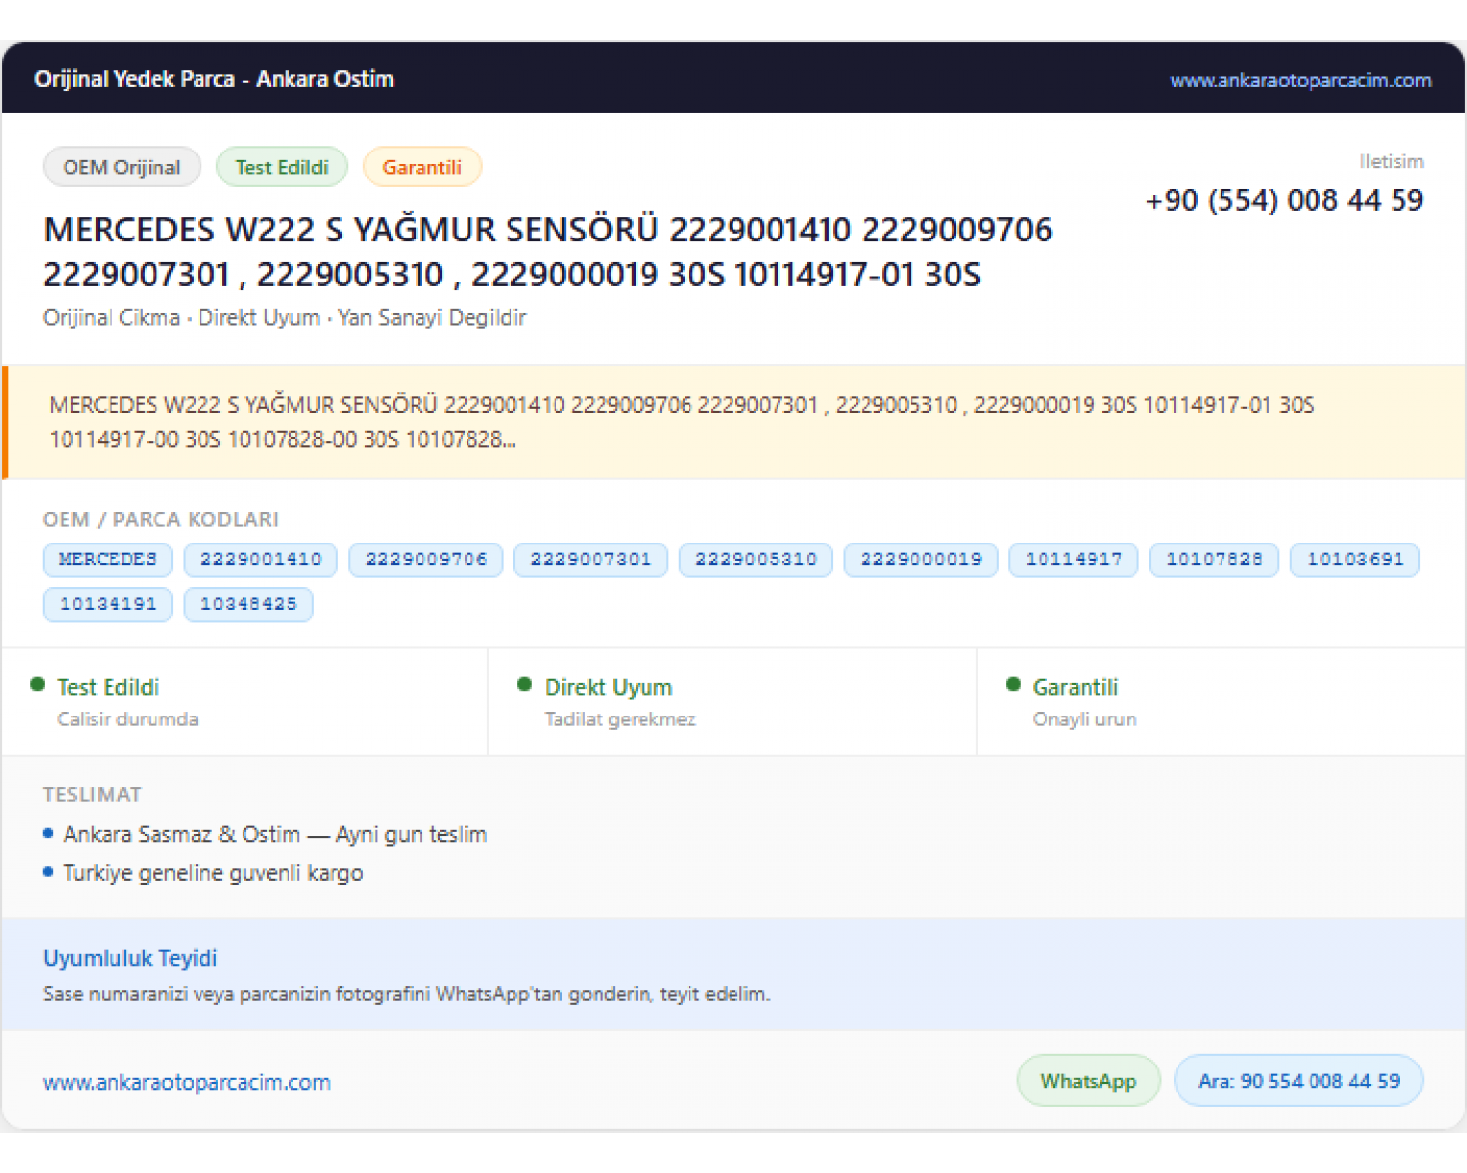Select the orange Garantili badge
Viewport: 1467px width, 1173px height.
click(x=422, y=167)
